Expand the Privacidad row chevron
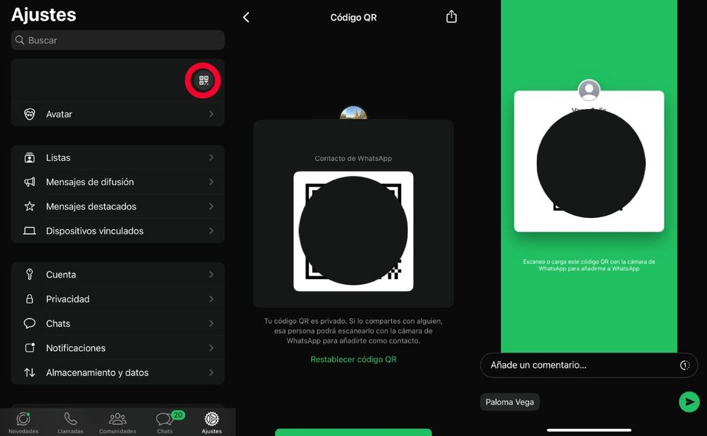707x436 pixels. 211,299
